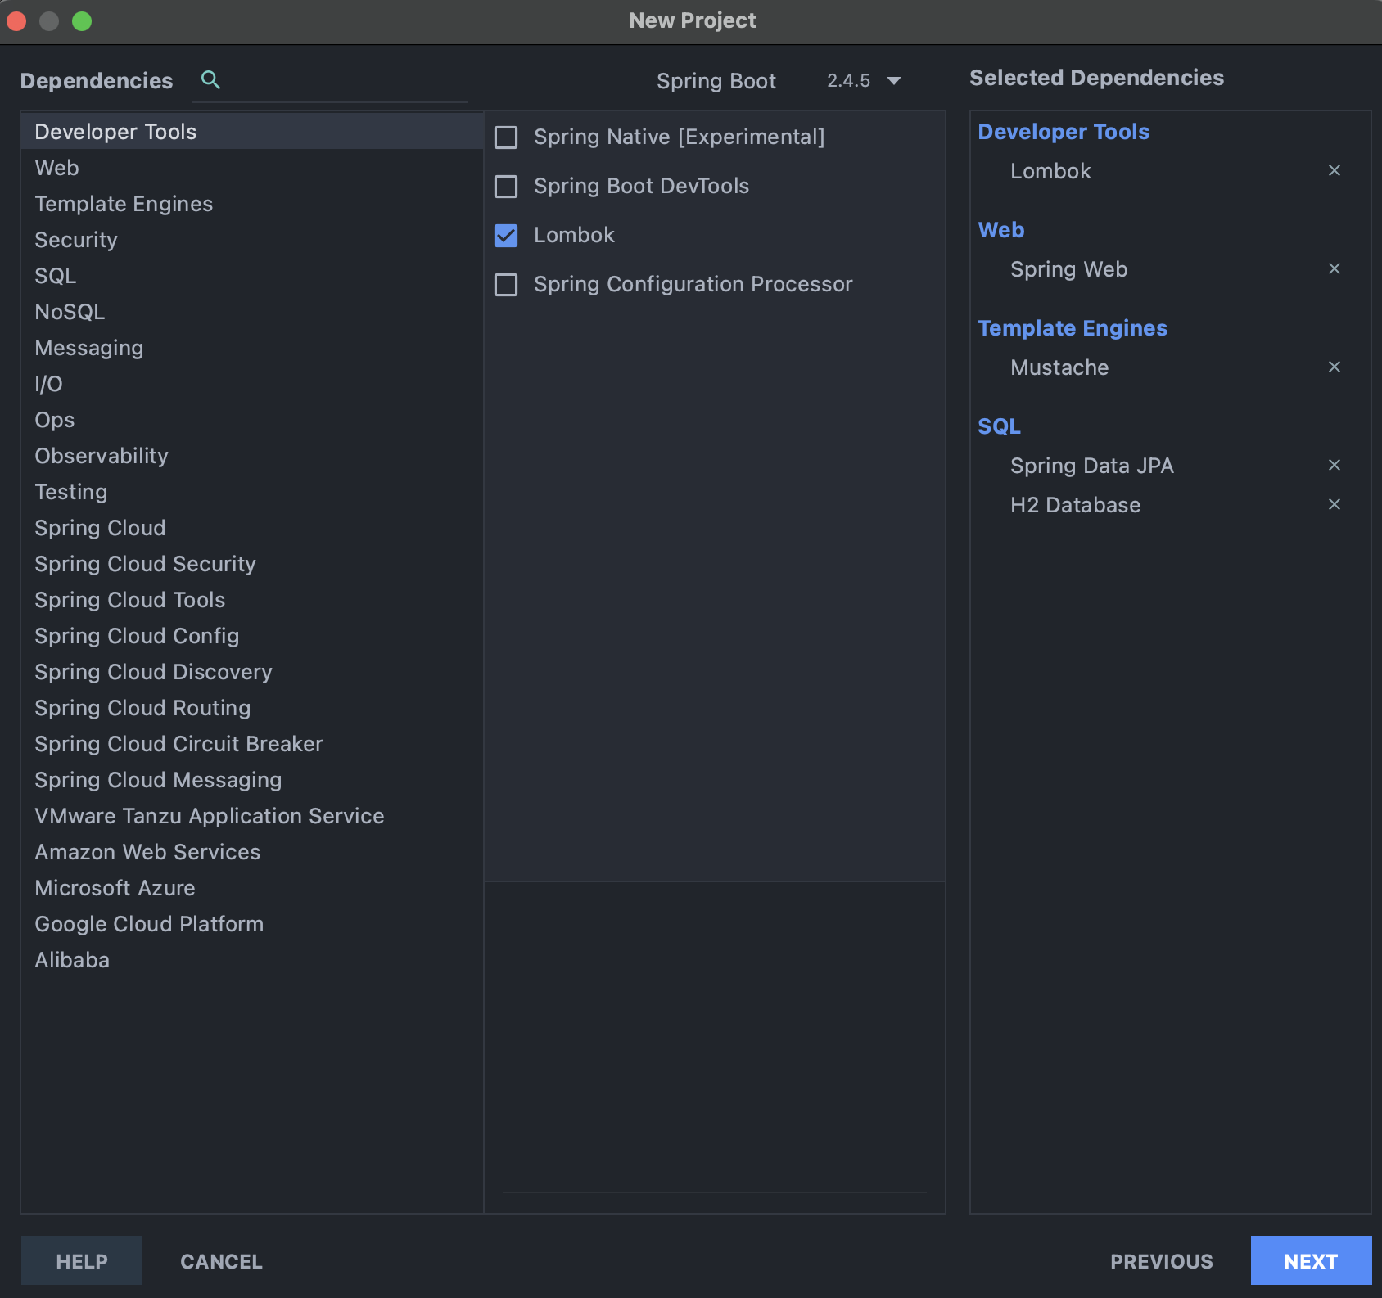Check the Spring Boot DevTools option
The image size is (1382, 1298).
506,187
